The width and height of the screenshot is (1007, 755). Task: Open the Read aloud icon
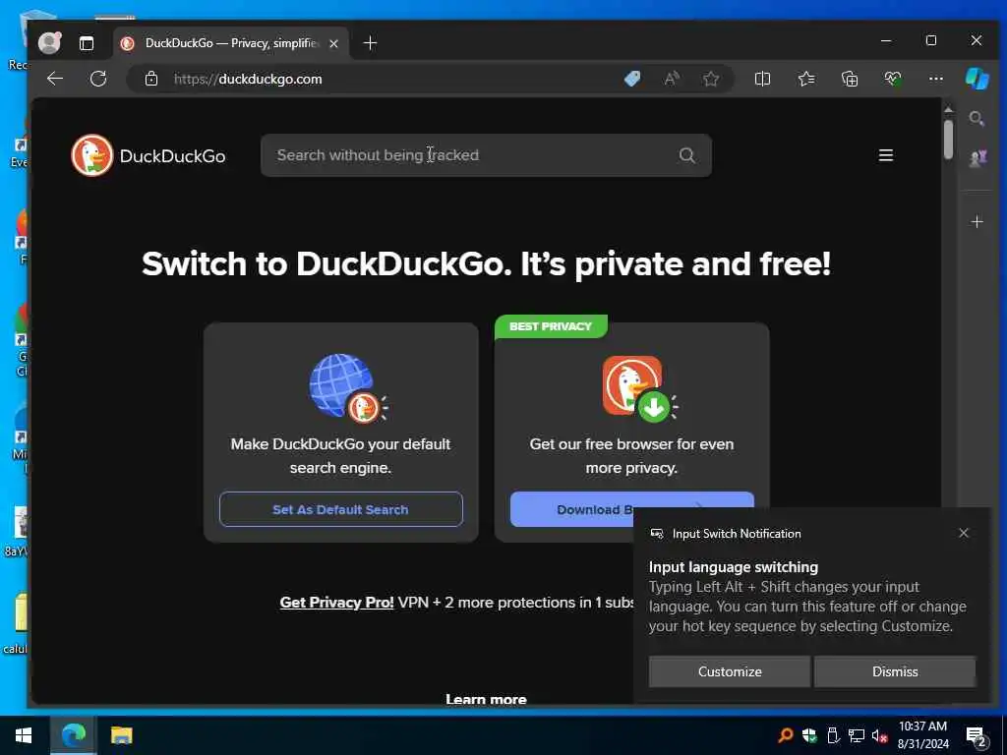point(672,79)
